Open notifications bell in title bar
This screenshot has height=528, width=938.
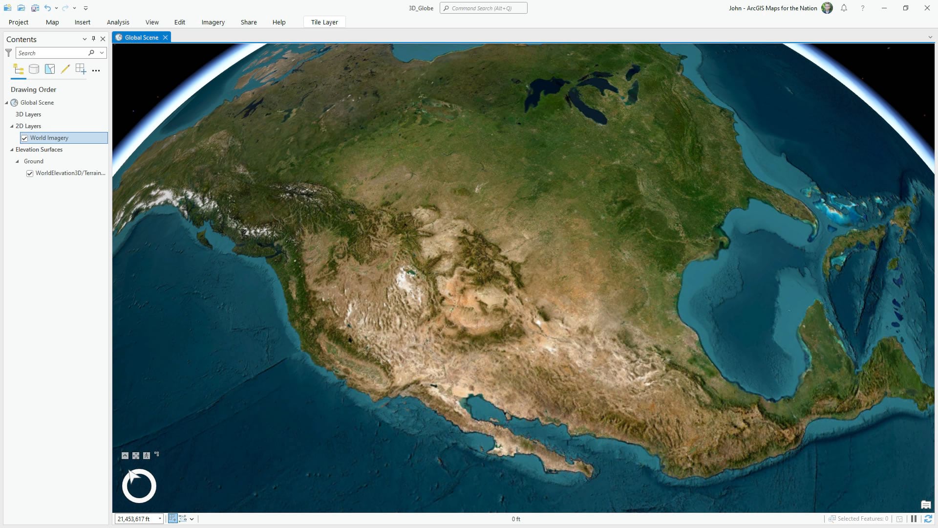coord(844,8)
